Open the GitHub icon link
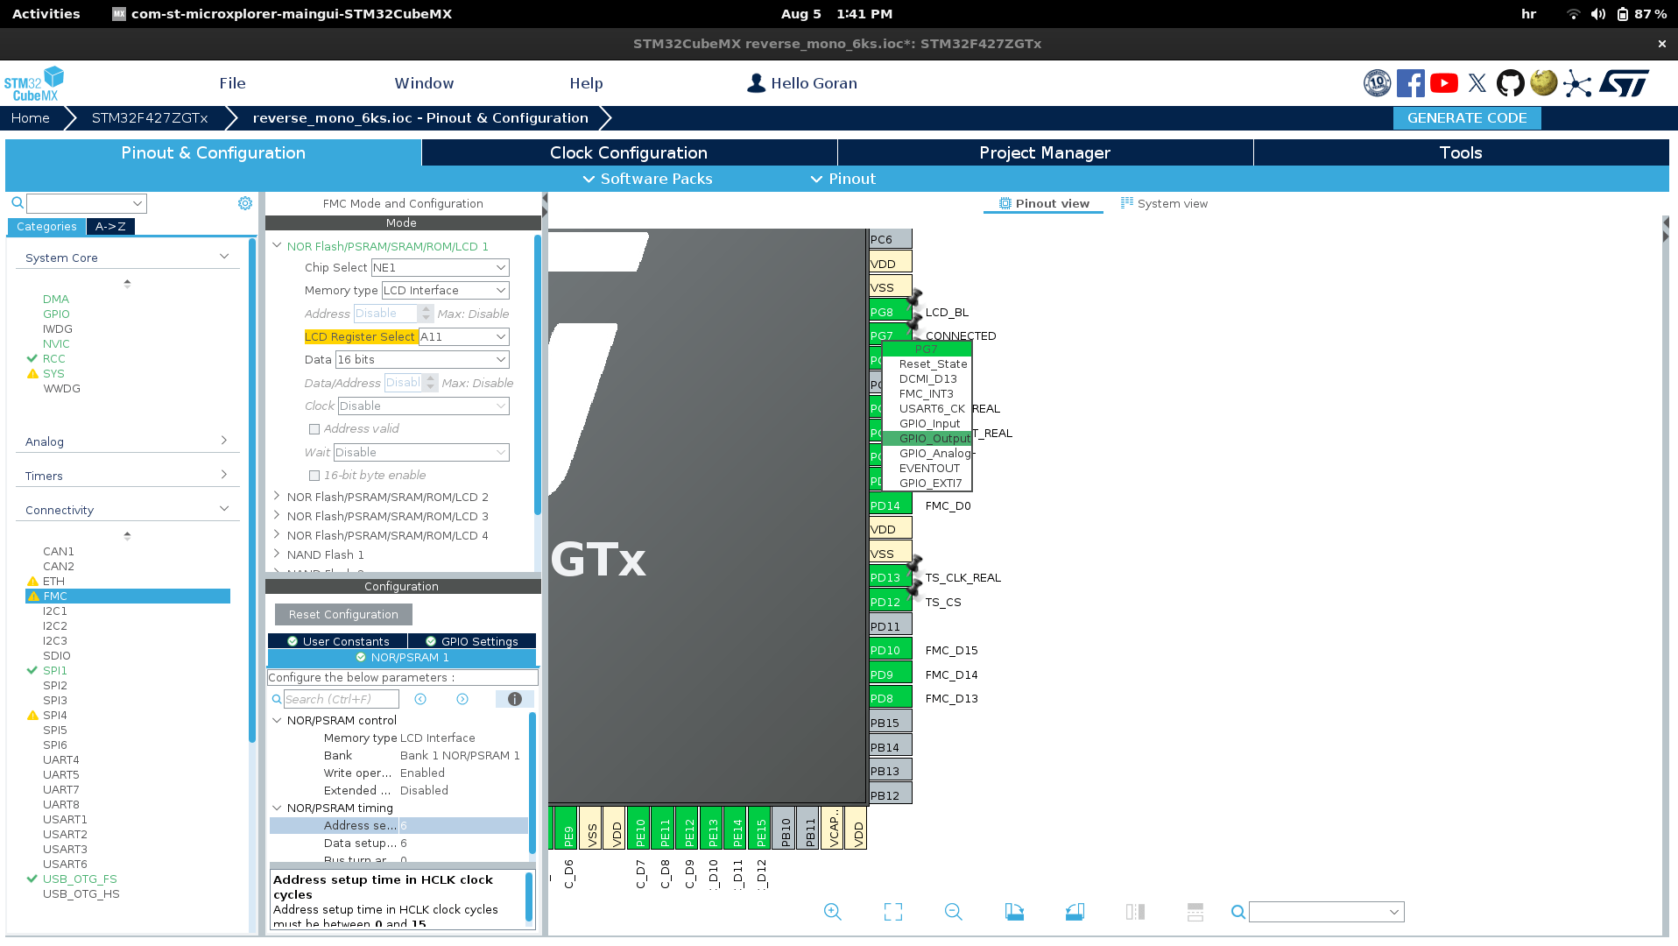The width and height of the screenshot is (1678, 946). 1510,83
